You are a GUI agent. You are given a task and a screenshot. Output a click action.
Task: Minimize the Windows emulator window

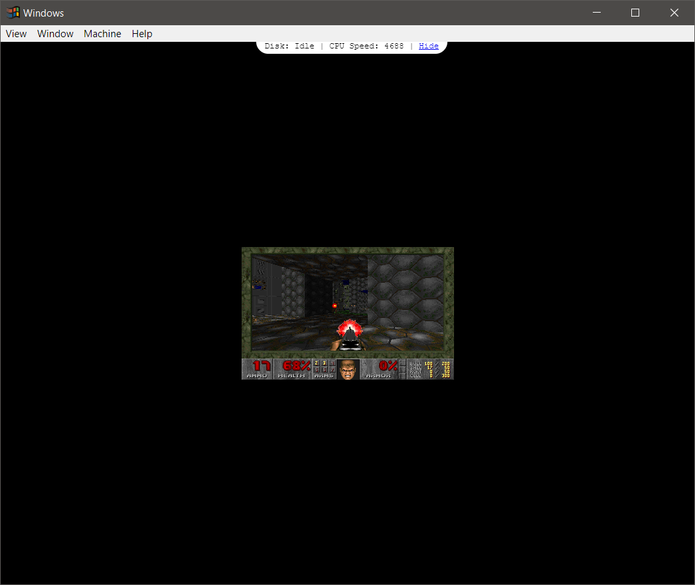[597, 13]
